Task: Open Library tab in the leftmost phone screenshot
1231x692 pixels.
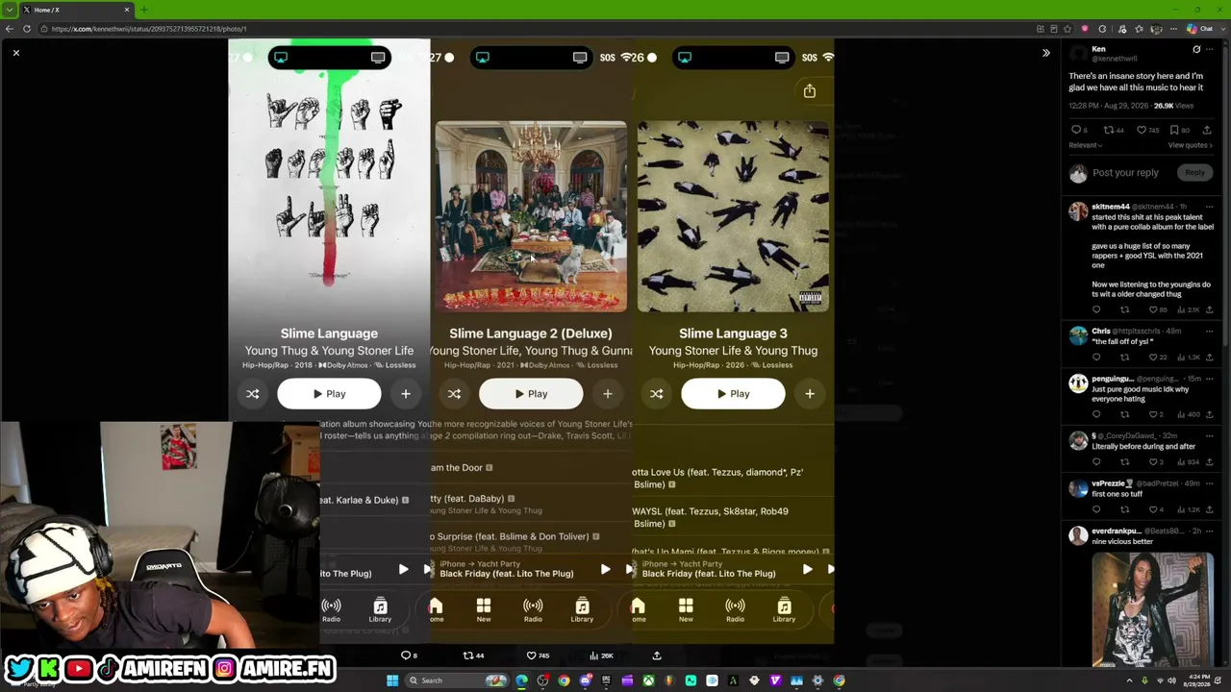Action: 380,610
